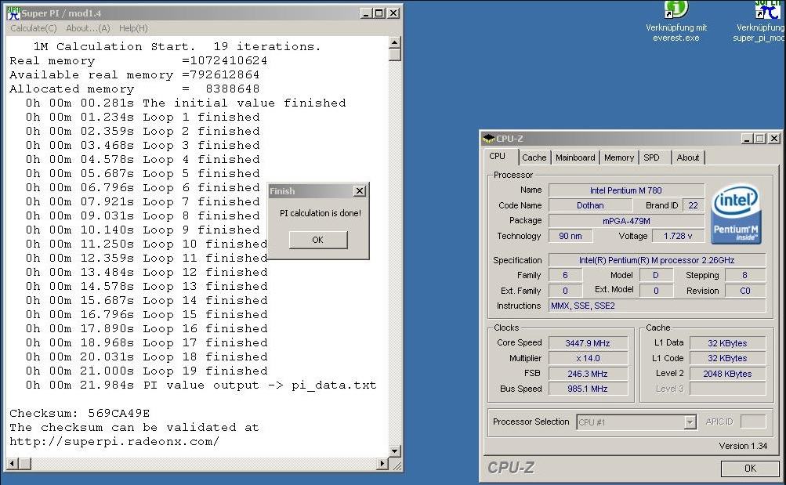The width and height of the screenshot is (786, 485).
Task: Close the Super PI window
Action: pyautogui.click(x=394, y=13)
